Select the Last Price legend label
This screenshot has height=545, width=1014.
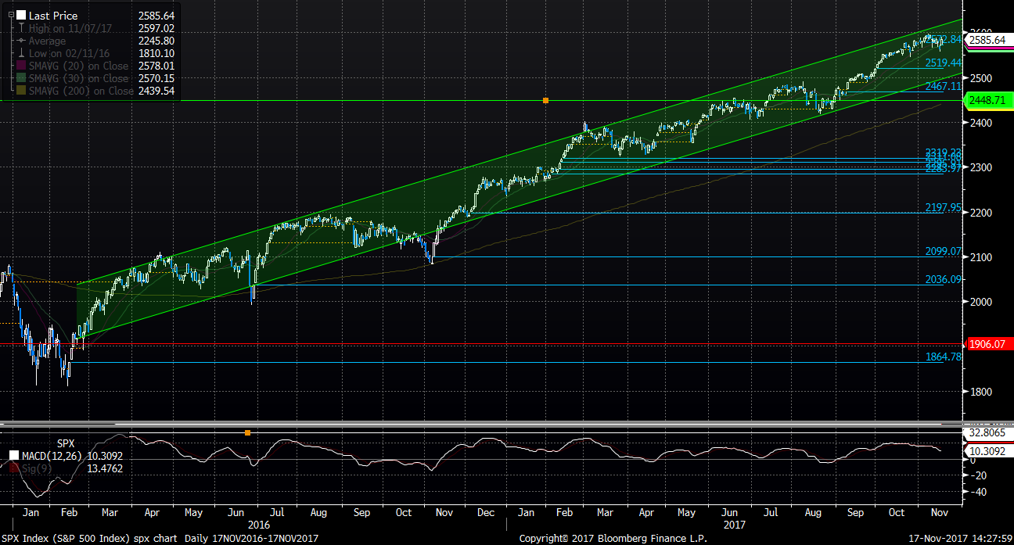53,16
